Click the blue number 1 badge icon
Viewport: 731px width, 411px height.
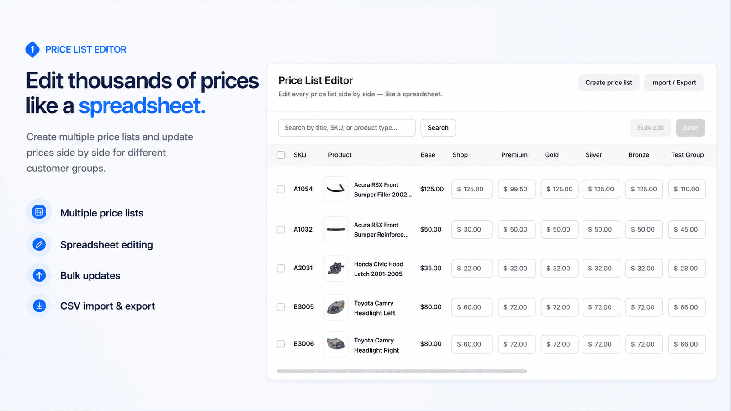(32, 49)
